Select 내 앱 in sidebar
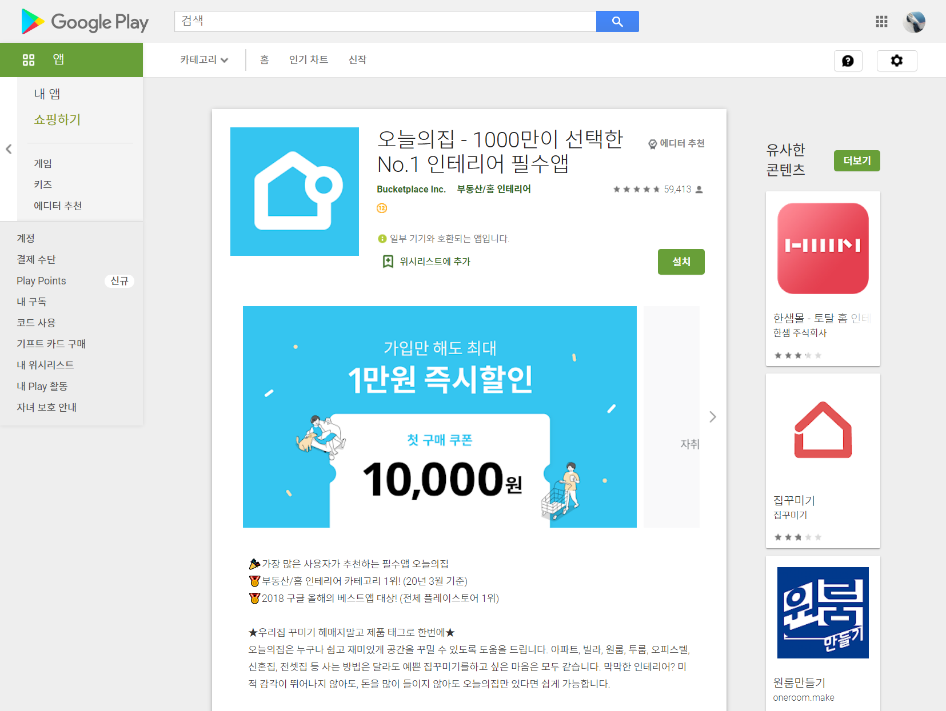The width and height of the screenshot is (946, 711). coord(47,94)
